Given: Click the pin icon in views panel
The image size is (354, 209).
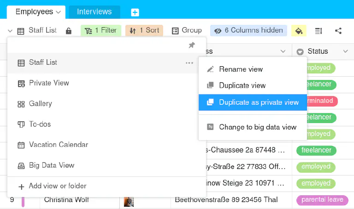Looking at the screenshot, I should click(x=192, y=45).
